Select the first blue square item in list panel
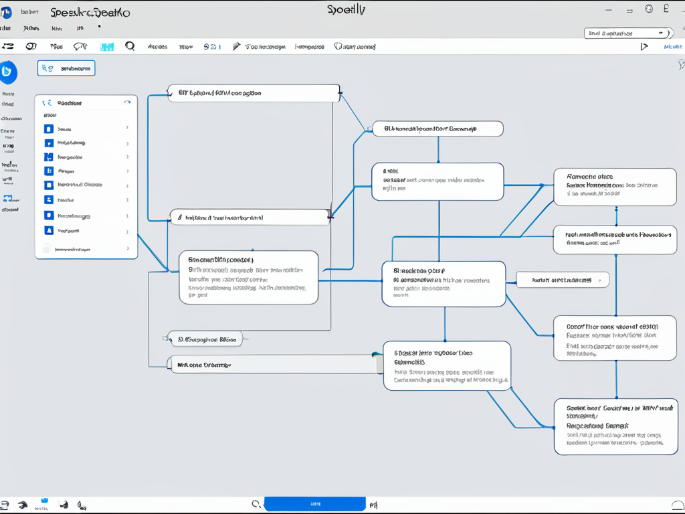 click(49, 128)
